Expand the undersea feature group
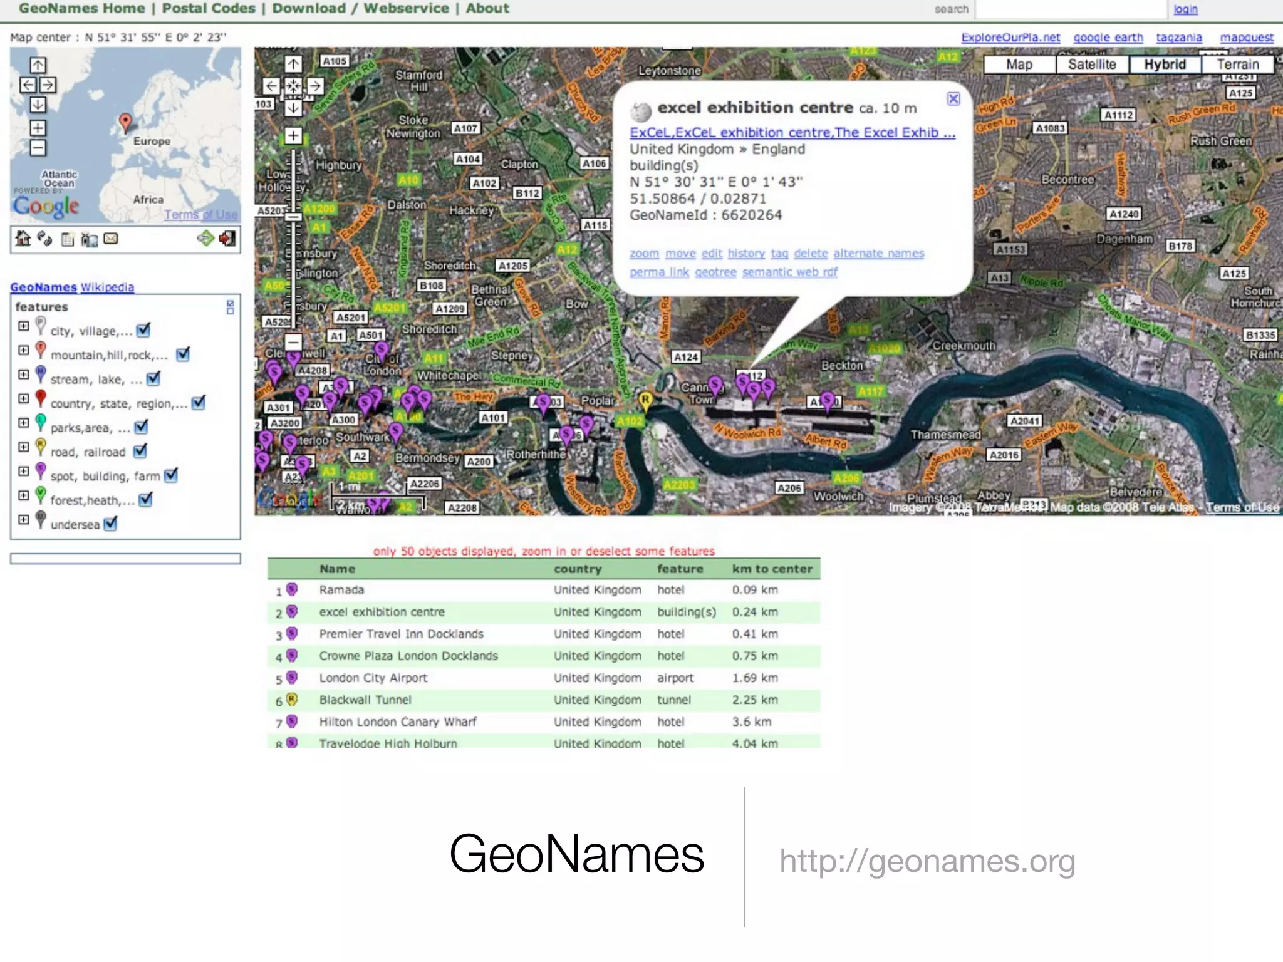 24,520
